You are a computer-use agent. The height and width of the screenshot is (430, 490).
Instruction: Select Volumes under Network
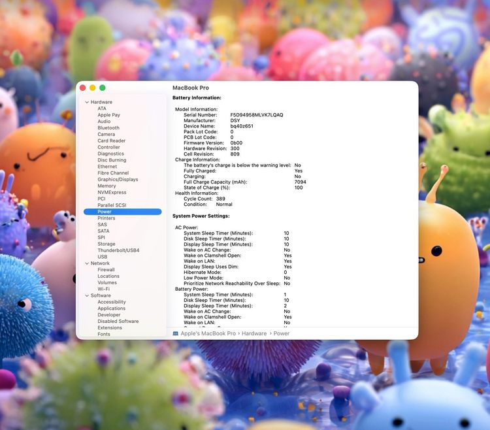(107, 282)
